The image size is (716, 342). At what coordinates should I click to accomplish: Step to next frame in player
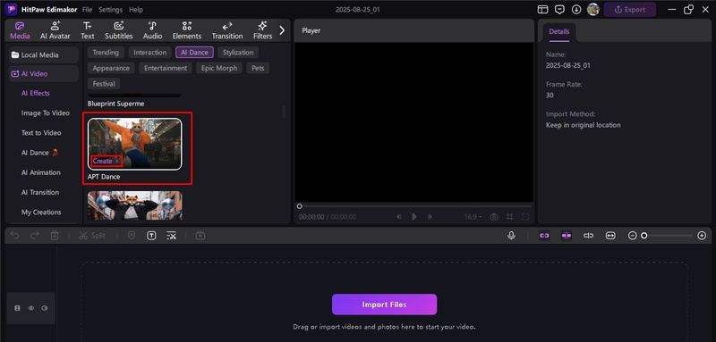coord(430,217)
